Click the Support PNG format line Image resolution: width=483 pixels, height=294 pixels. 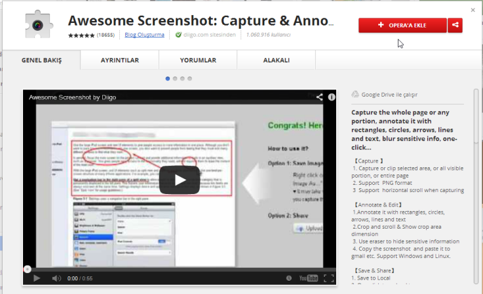point(382,183)
